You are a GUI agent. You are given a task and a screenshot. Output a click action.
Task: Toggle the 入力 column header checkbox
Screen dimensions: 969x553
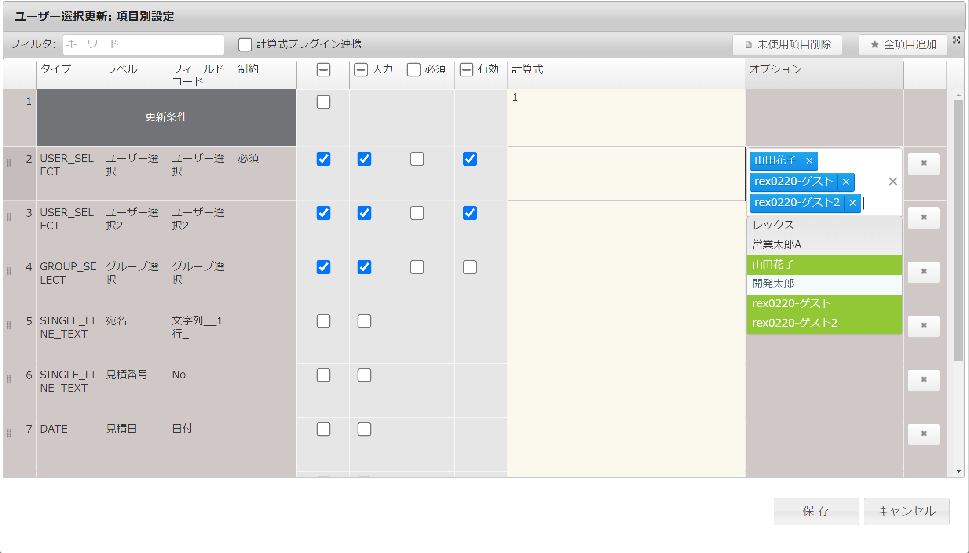pyautogui.click(x=361, y=69)
